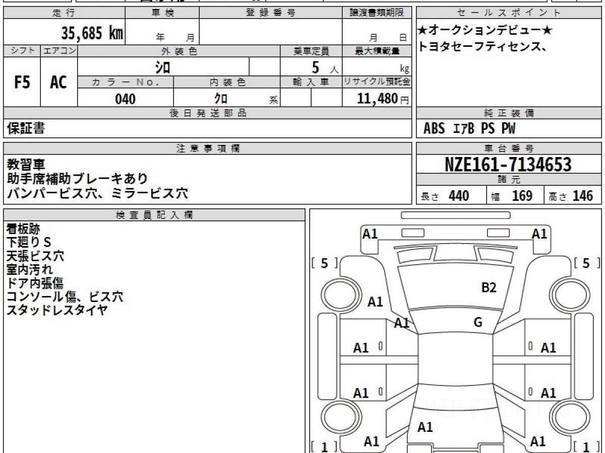This screenshot has height=453, width=605.
Task: Click the 教習車 note
Action: click(26, 165)
